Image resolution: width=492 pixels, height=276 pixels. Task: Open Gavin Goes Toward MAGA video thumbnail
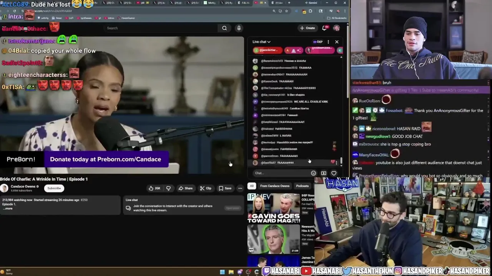tap(273, 208)
